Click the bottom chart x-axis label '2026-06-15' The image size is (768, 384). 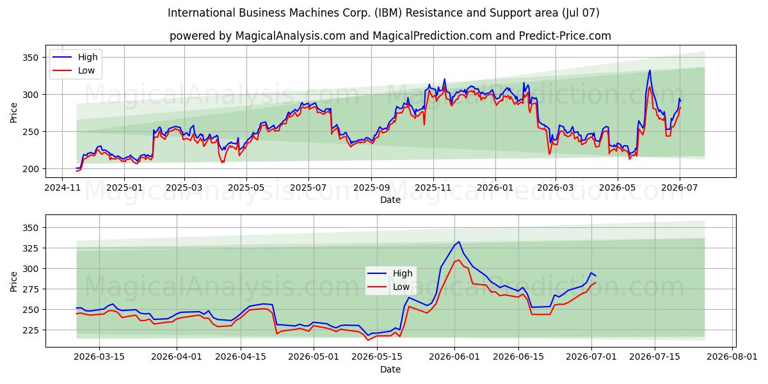coord(518,358)
